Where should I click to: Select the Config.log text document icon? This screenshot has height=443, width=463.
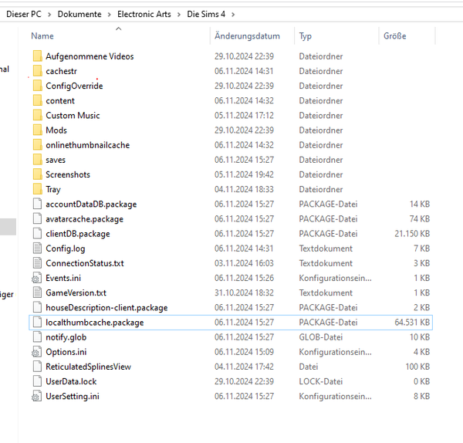pos(37,248)
